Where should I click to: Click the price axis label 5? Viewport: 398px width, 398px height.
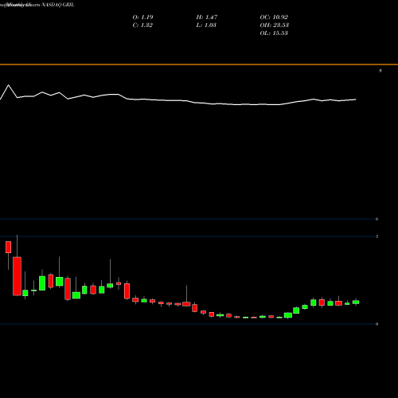[x=377, y=236]
